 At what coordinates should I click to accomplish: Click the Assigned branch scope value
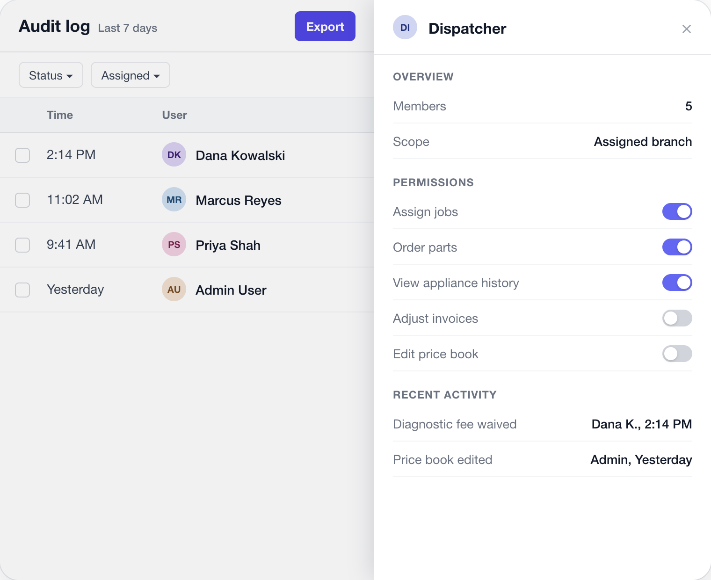tap(643, 142)
